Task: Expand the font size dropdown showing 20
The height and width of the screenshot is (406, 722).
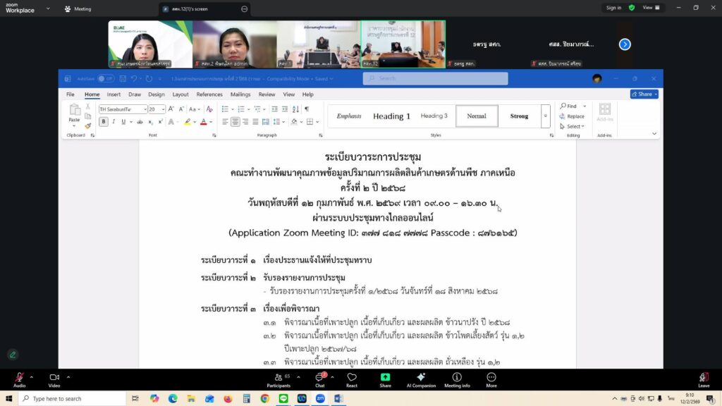Action: pos(162,109)
